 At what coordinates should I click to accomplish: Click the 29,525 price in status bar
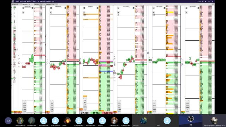(85, 113)
